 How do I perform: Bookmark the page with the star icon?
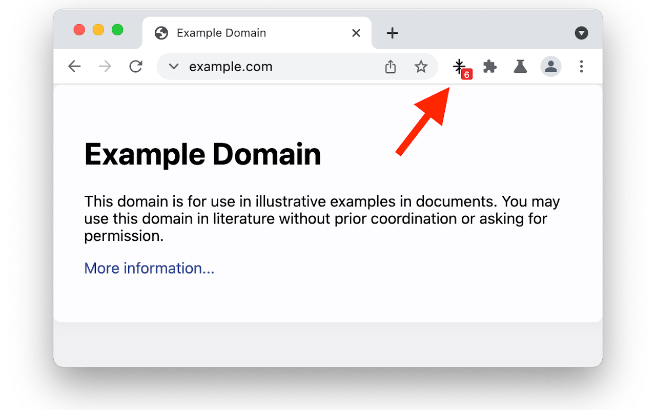tap(421, 66)
